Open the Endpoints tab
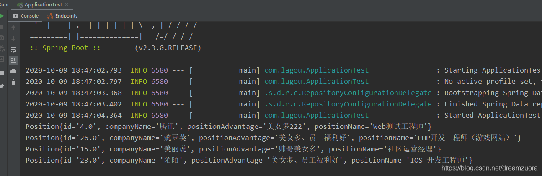 [x=62, y=16]
